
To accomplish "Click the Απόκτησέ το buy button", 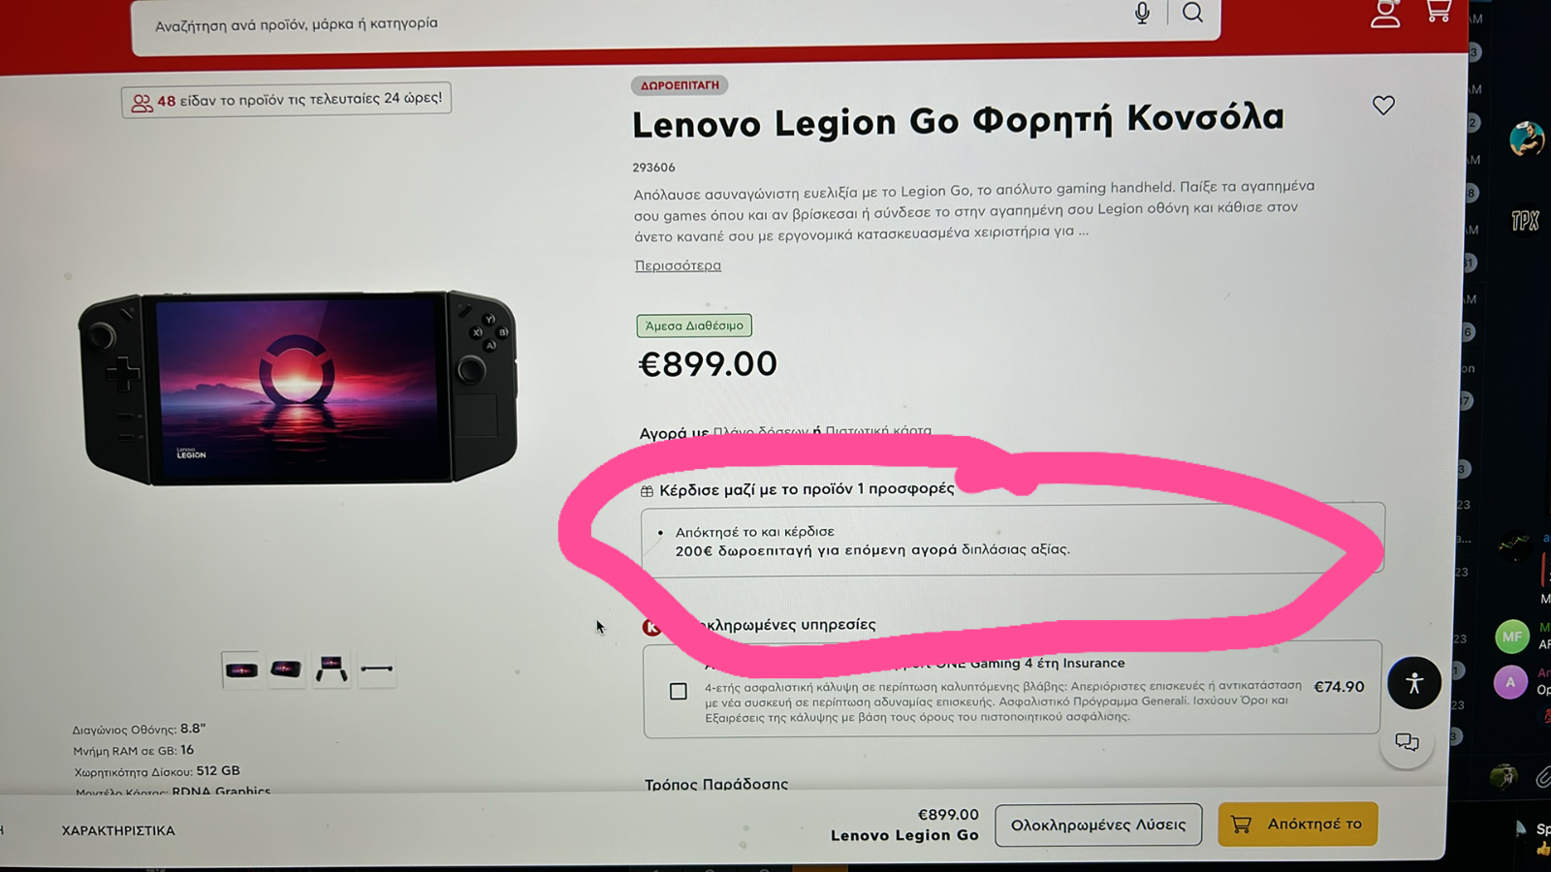I will click(x=1297, y=824).
